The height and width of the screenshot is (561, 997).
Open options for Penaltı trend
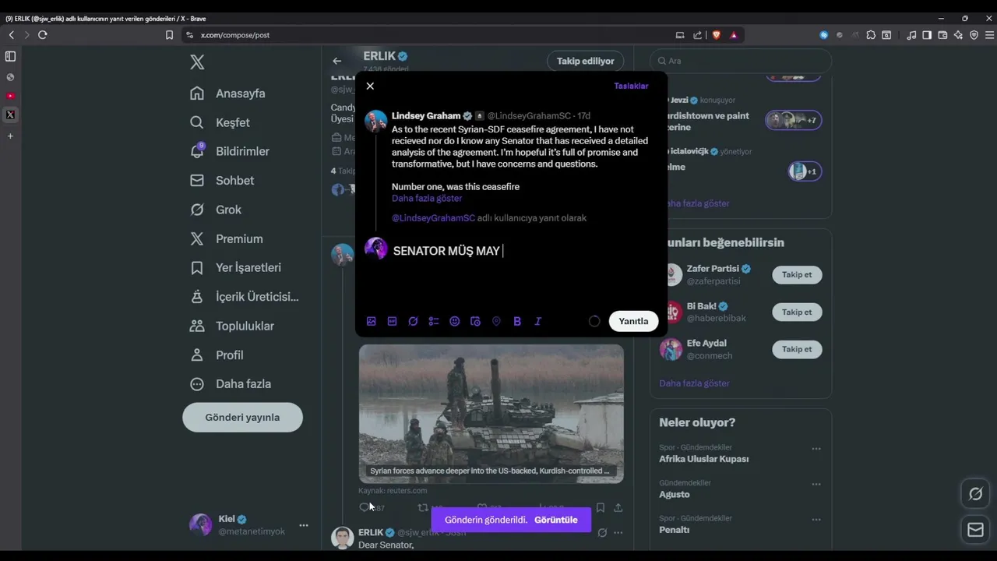click(x=816, y=520)
